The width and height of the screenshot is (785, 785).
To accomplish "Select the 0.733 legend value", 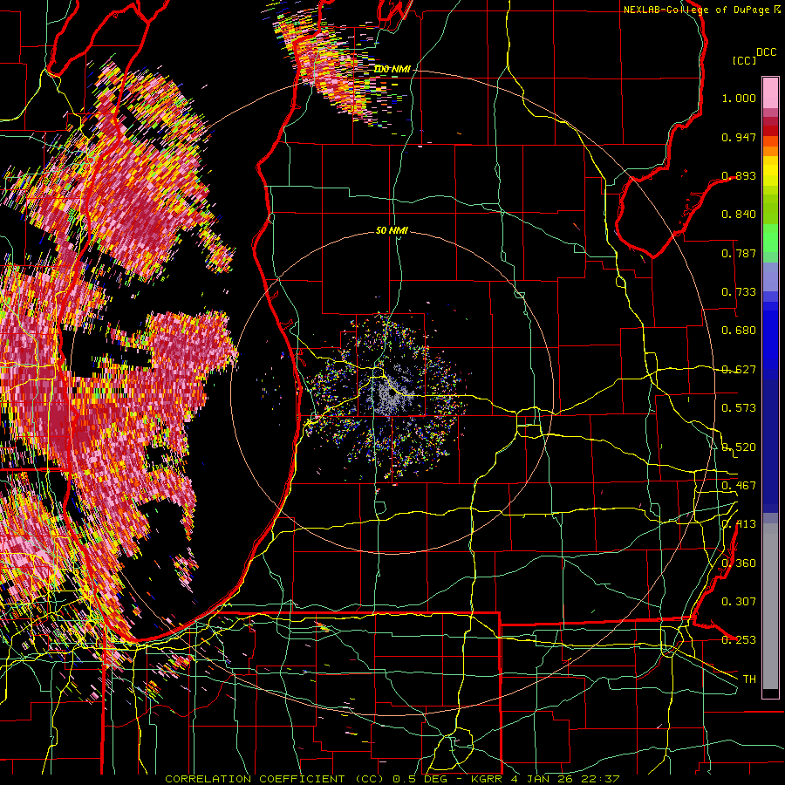I will pos(739,292).
